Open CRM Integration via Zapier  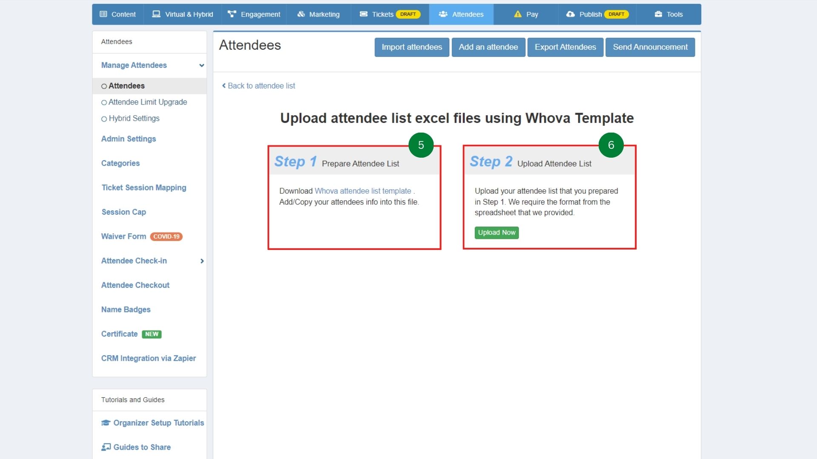coord(149,358)
